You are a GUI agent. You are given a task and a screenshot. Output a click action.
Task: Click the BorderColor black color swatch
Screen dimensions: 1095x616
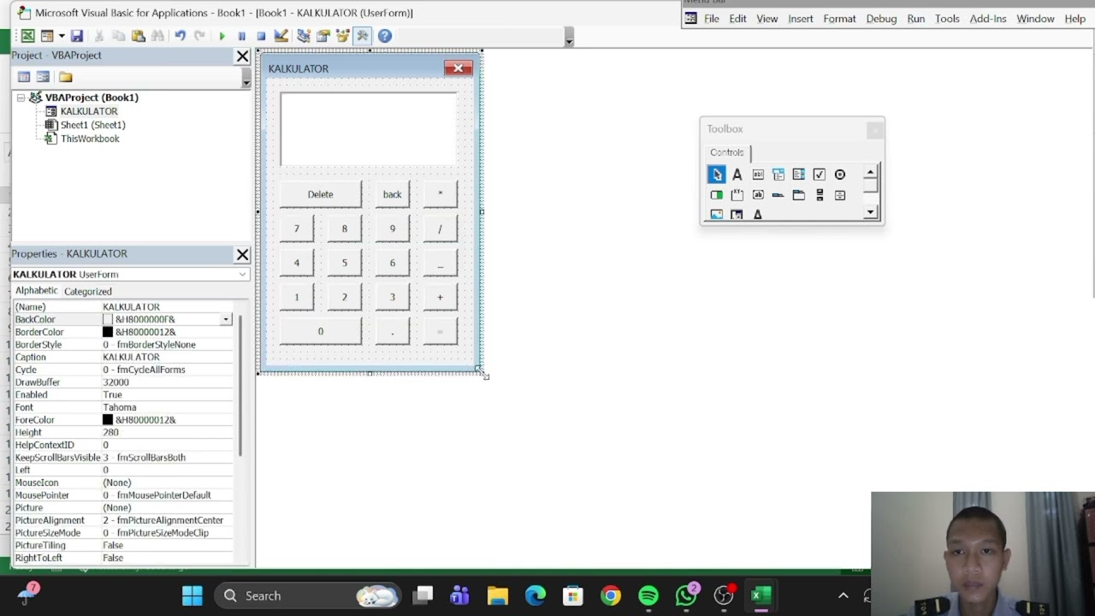(108, 332)
